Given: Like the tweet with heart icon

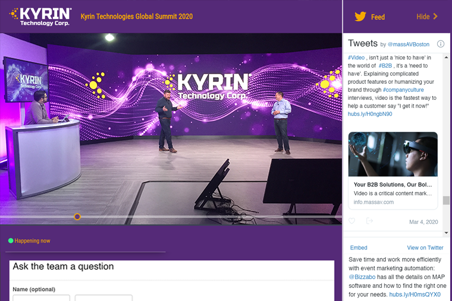Looking at the screenshot, I should (x=351, y=221).
